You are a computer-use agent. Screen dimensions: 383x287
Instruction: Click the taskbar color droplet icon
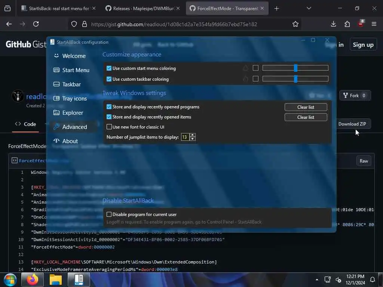245,78
